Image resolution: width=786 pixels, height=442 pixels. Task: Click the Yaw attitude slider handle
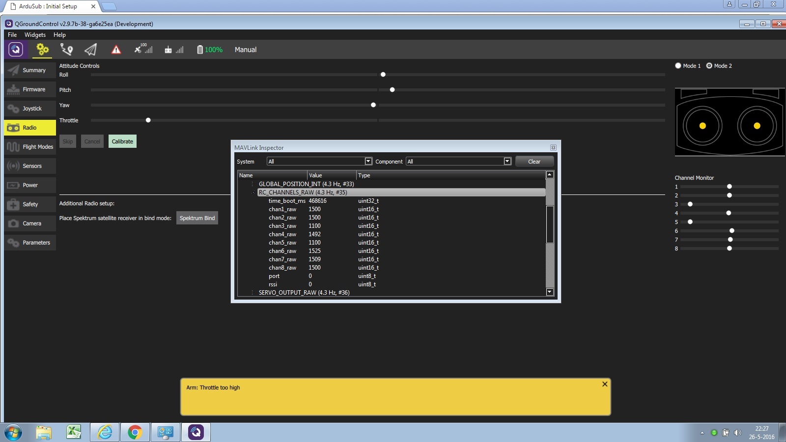pos(373,105)
